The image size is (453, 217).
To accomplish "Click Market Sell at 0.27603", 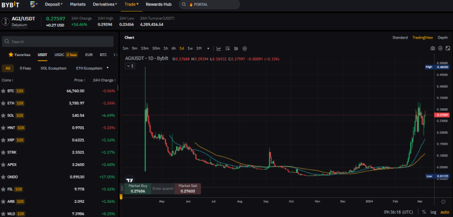I will coord(188,189).
